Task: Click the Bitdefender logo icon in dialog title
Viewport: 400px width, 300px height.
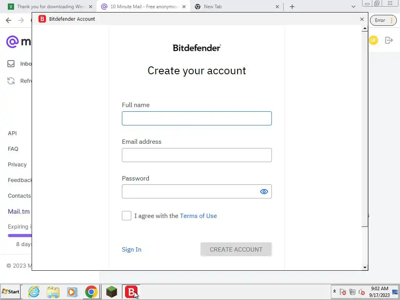Action: [42, 19]
